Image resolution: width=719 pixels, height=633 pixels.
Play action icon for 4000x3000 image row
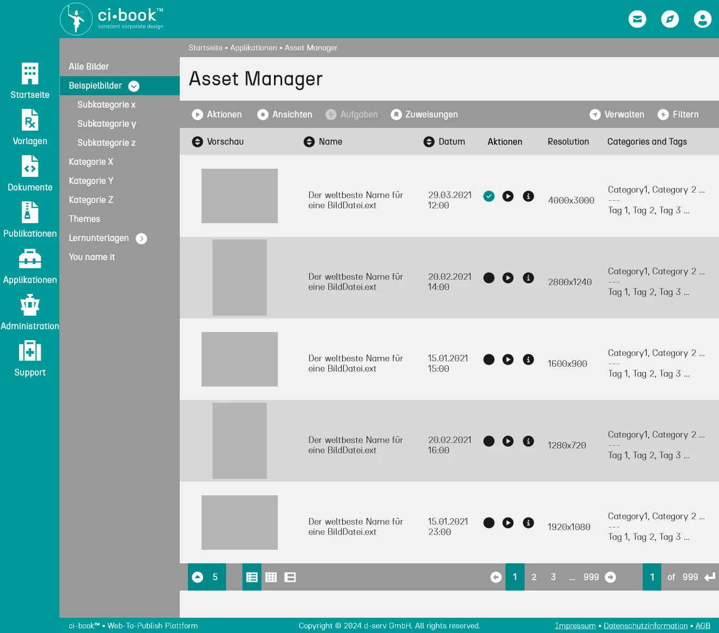(508, 196)
